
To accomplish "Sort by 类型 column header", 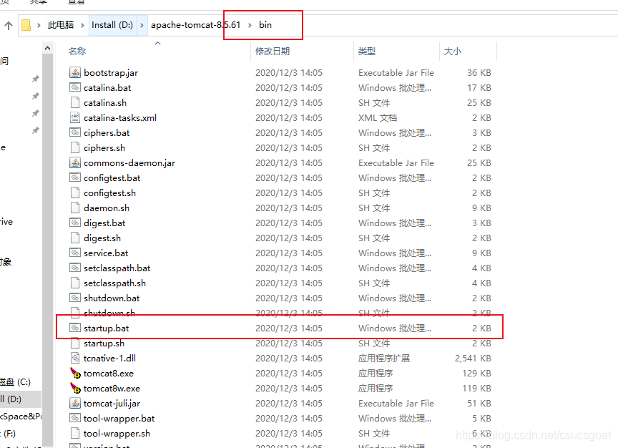I will (366, 52).
